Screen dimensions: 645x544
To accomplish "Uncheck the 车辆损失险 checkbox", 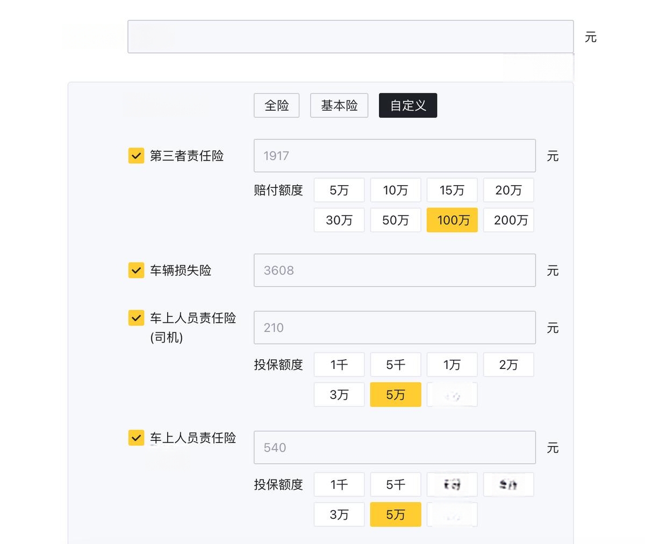I will coord(136,270).
